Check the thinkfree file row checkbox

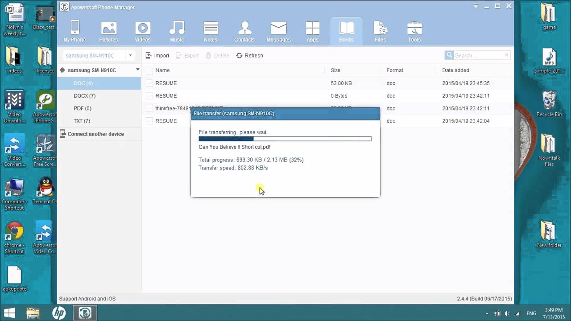click(x=149, y=108)
